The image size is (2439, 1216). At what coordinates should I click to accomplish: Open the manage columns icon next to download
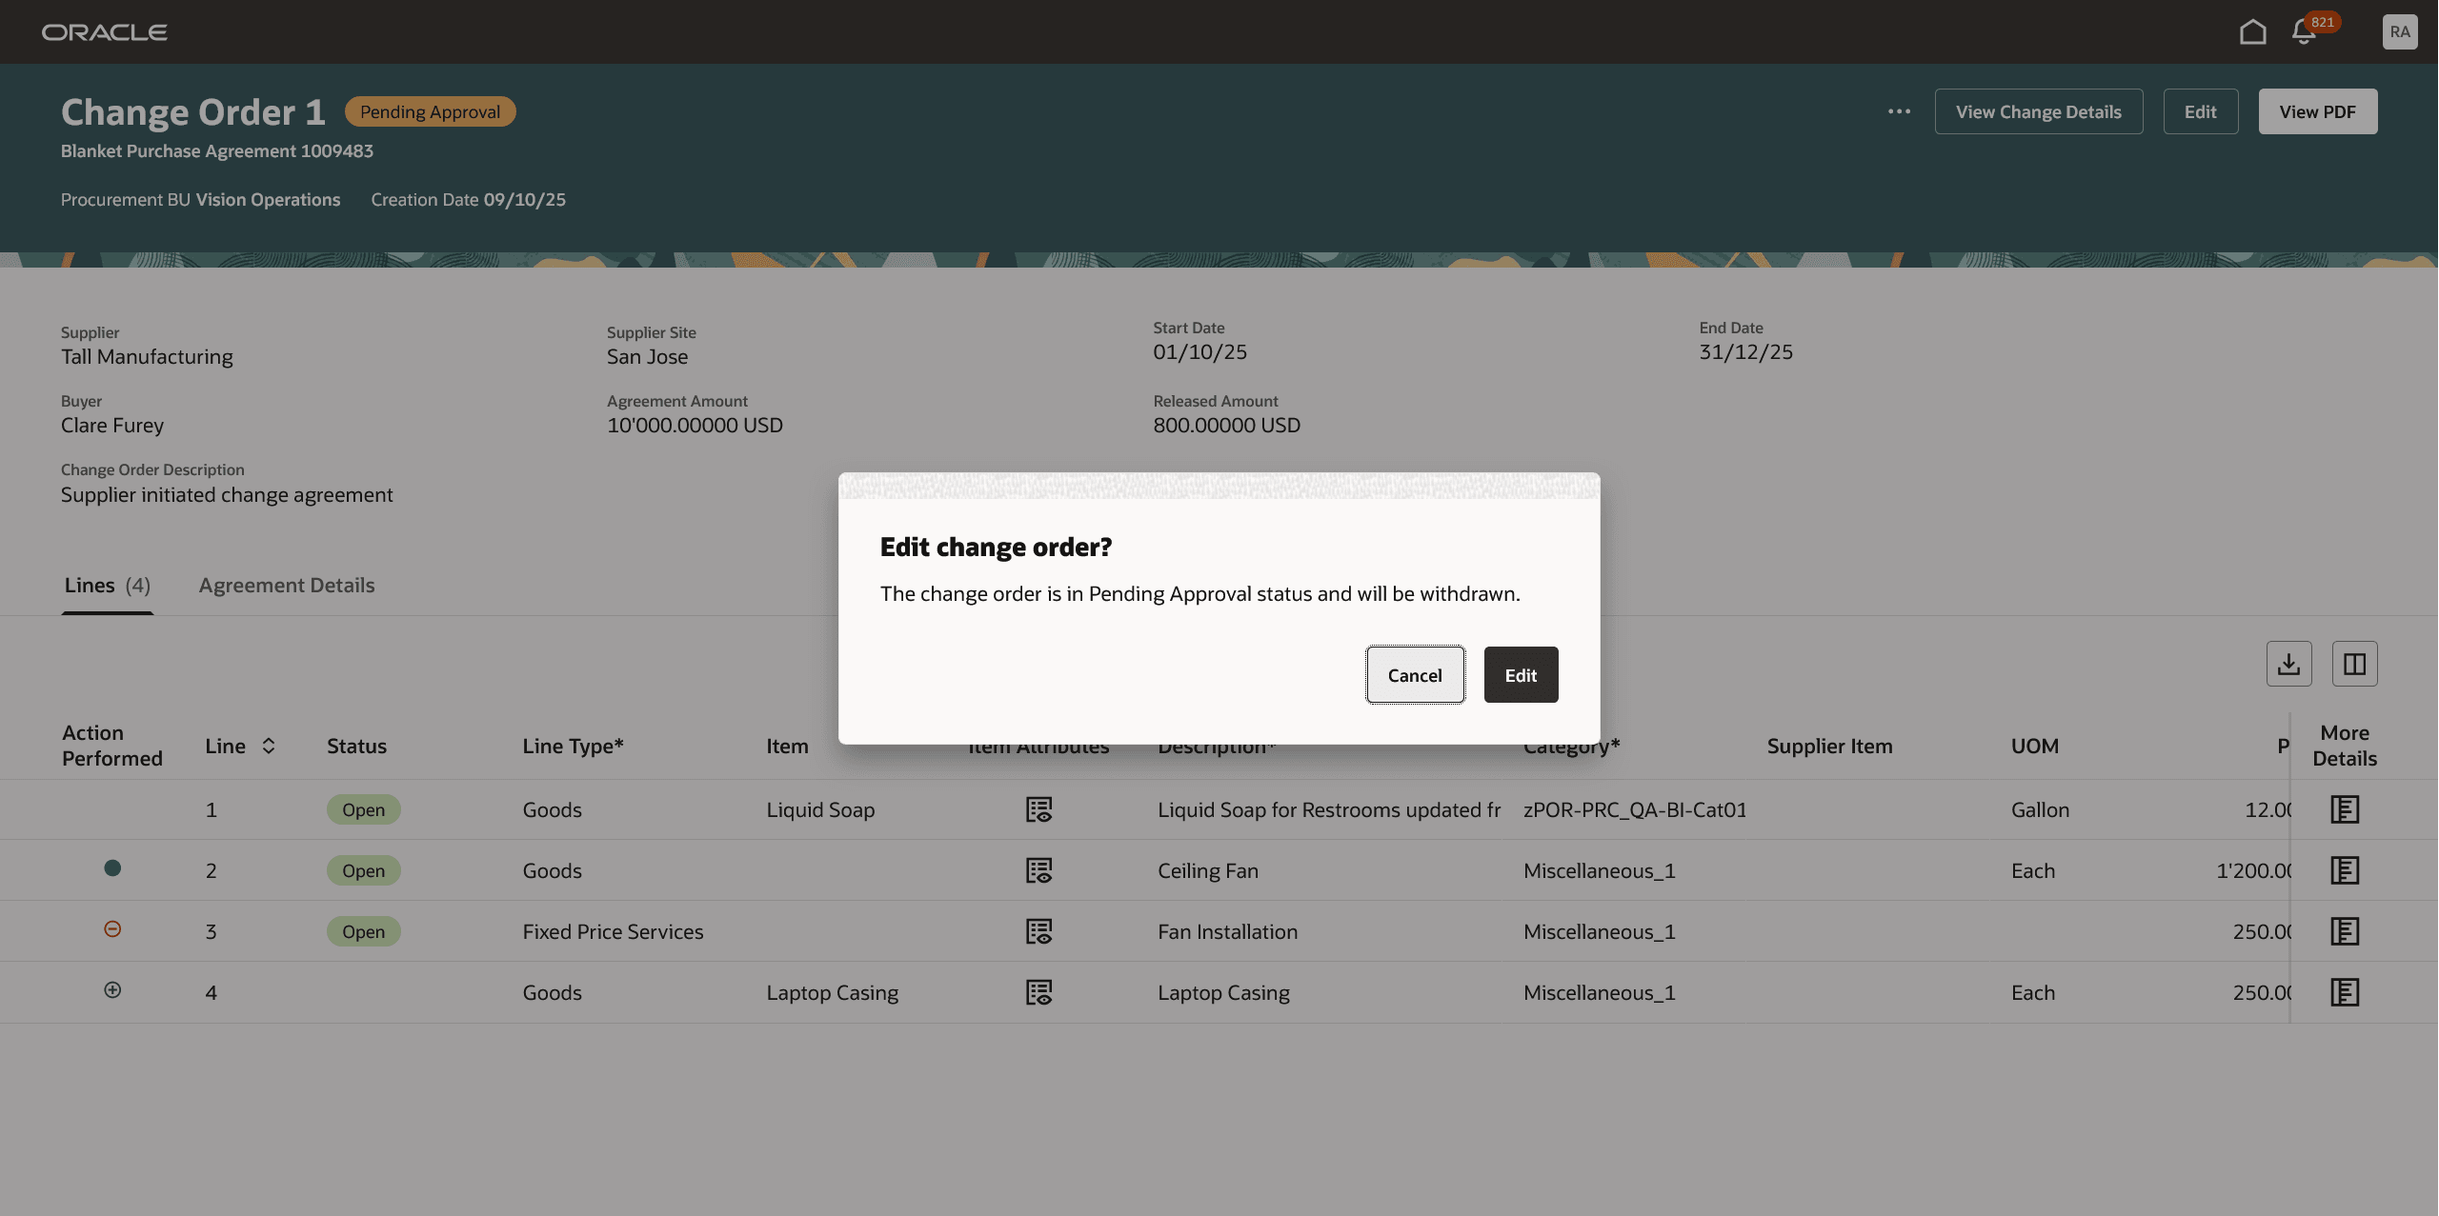tap(2354, 663)
